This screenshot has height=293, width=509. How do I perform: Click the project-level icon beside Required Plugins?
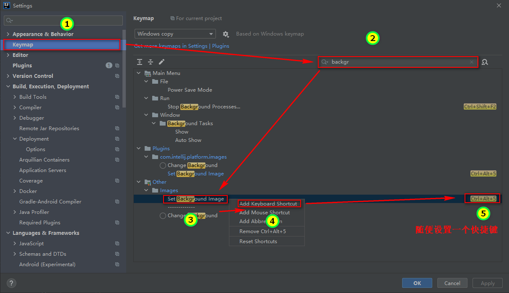tap(117, 223)
